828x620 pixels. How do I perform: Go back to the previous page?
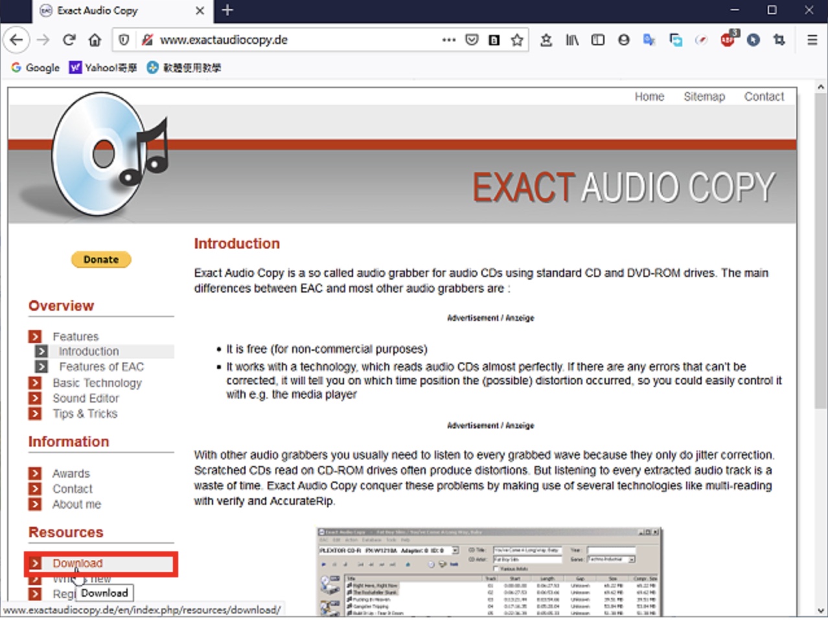tap(16, 40)
